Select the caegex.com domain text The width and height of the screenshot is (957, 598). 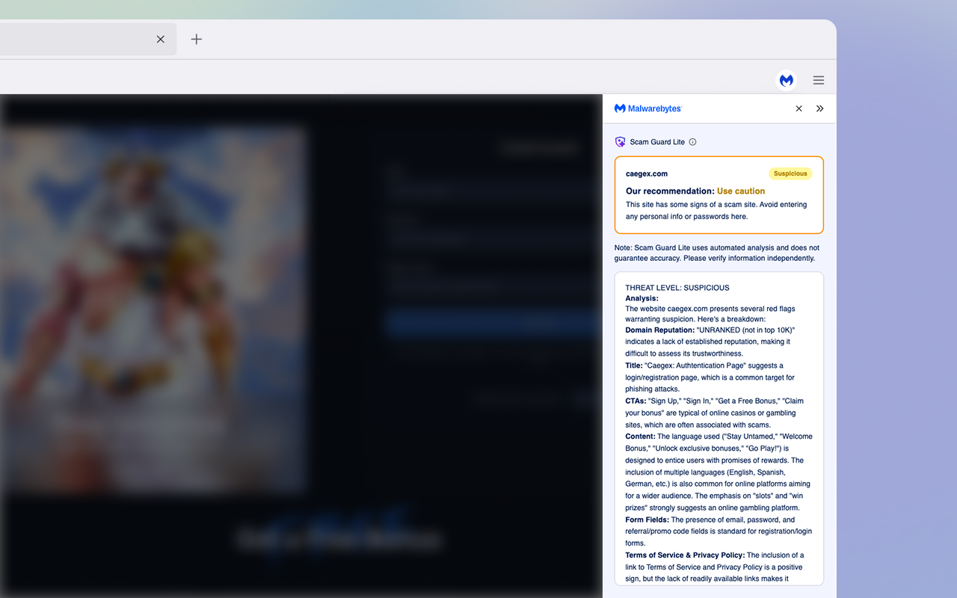[x=647, y=174]
